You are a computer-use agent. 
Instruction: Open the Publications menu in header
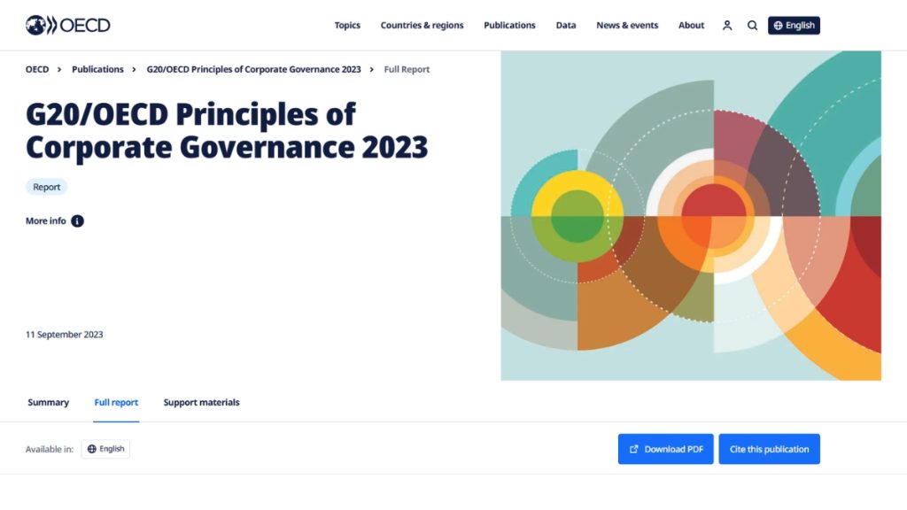tap(509, 26)
